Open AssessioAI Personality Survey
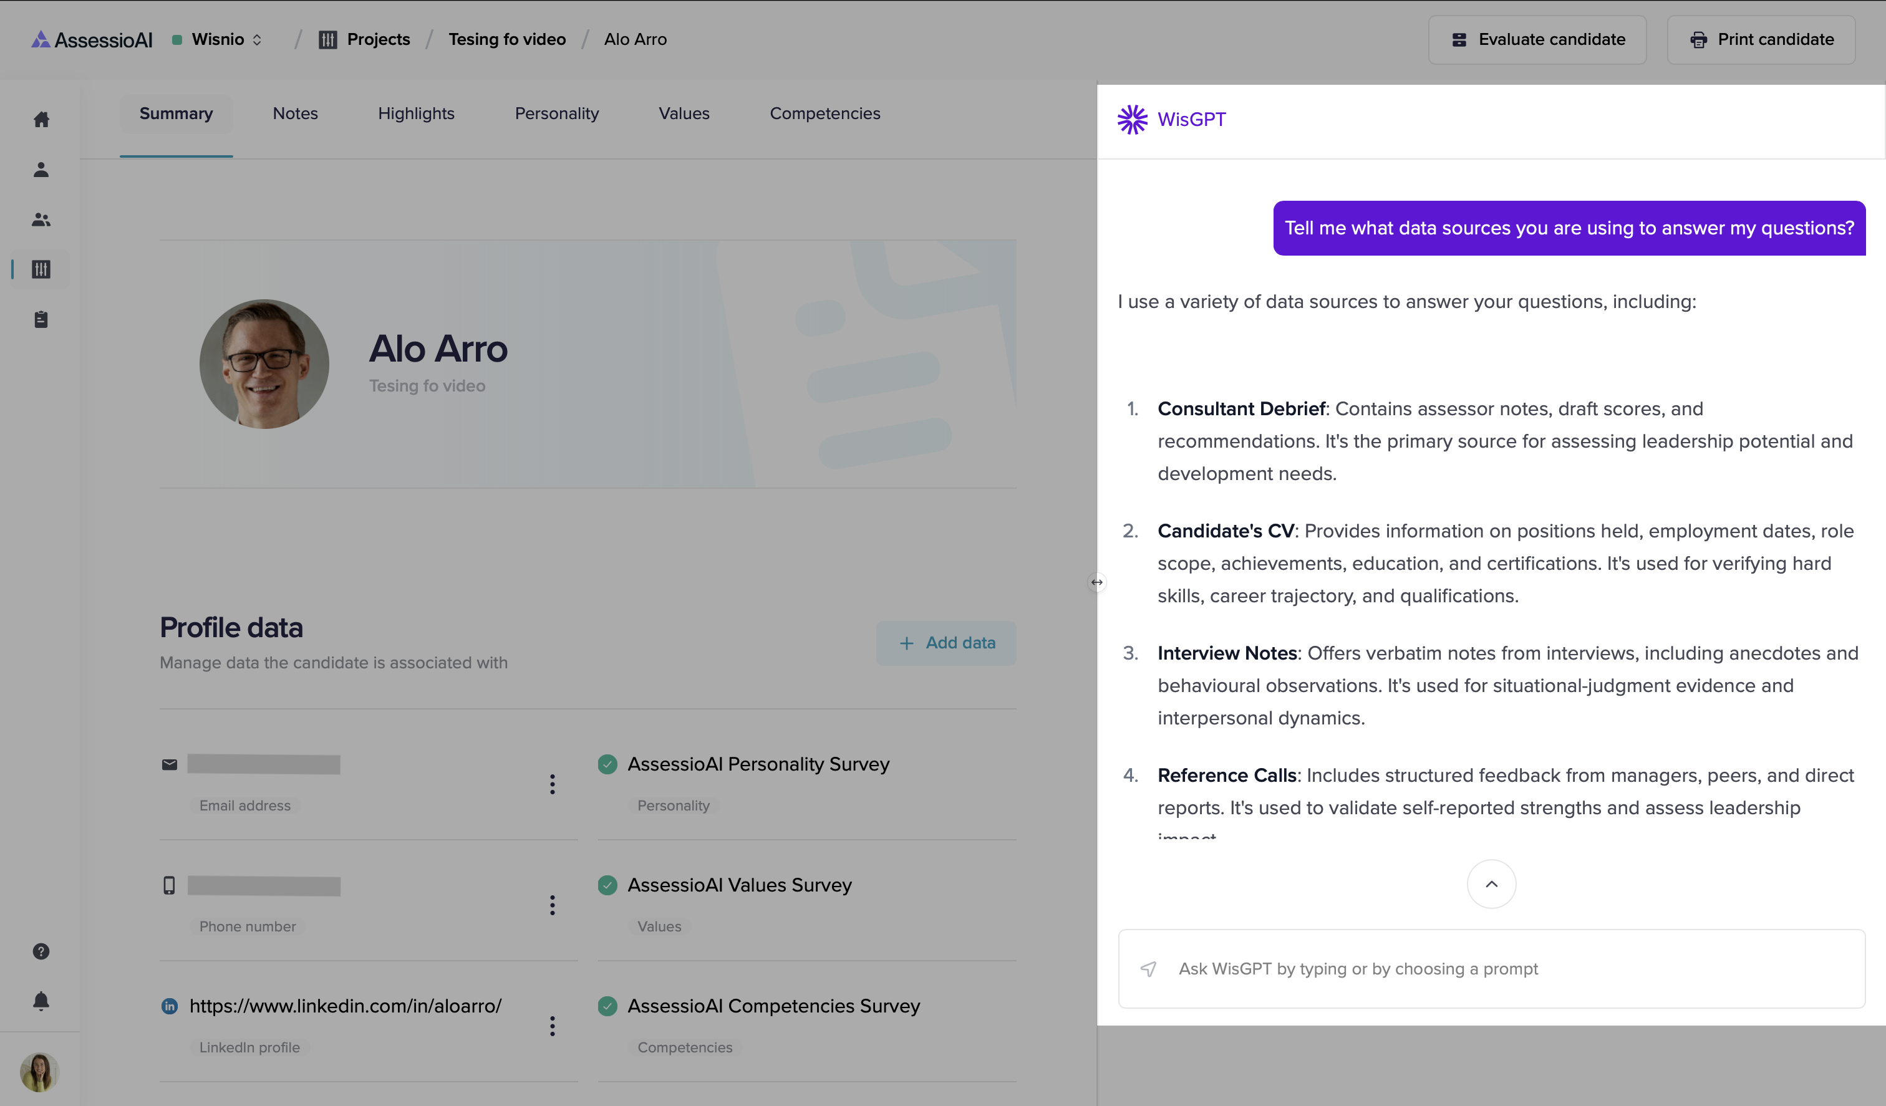 click(x=758, y=764)
